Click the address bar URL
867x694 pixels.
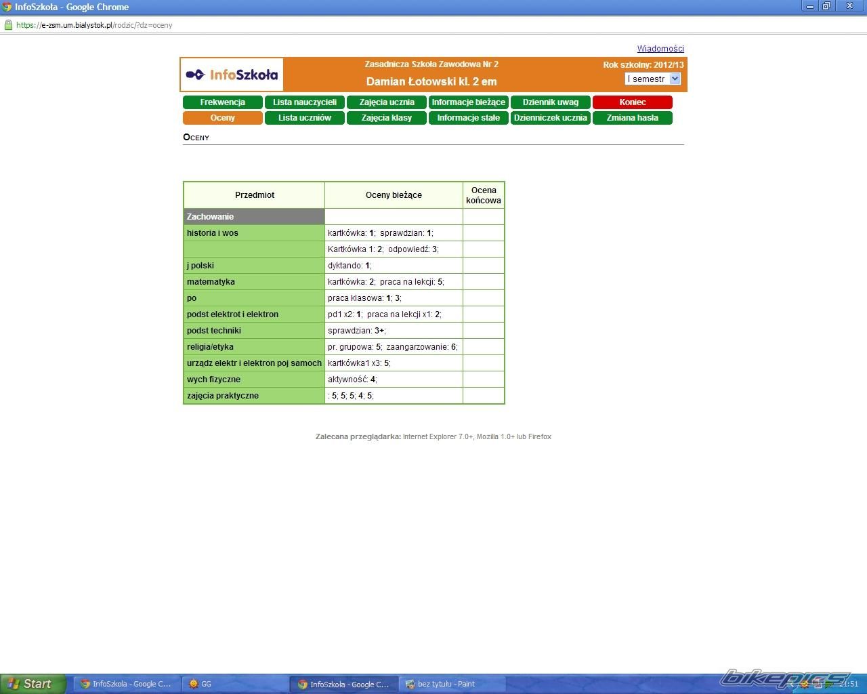coord(95,25)
